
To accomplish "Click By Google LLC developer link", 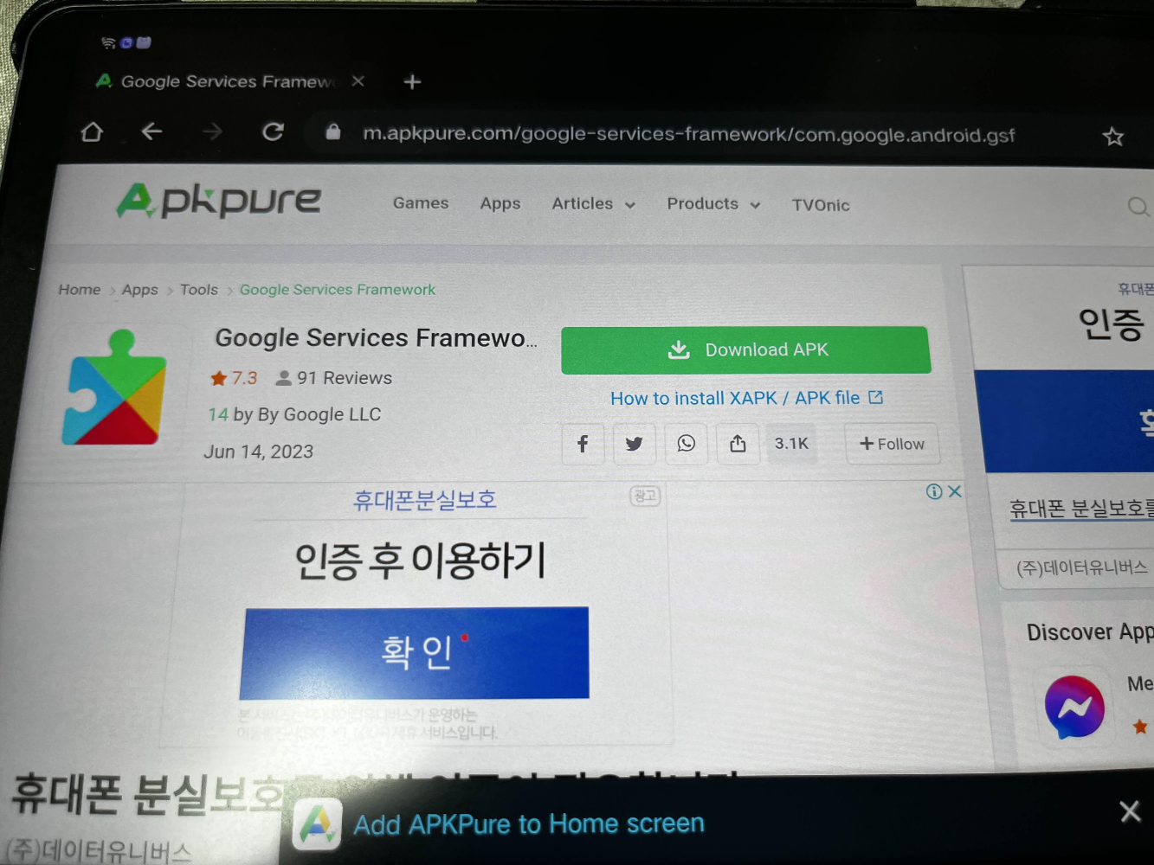I will (319, 414).
